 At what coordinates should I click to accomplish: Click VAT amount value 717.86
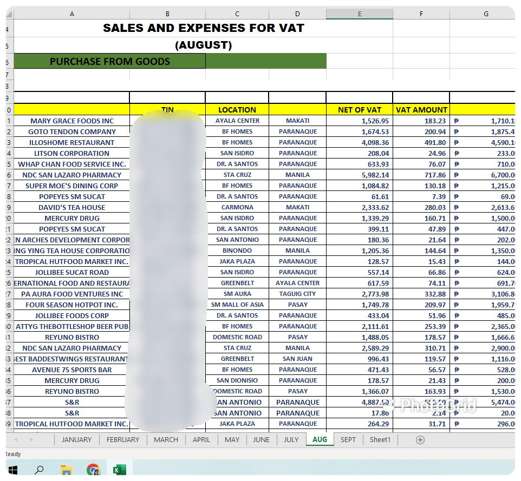pyautogui.click(x=421, y=175)
